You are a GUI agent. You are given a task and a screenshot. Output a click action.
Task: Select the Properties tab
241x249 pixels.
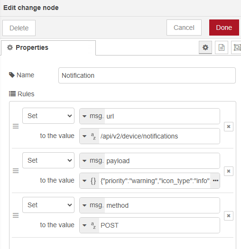point(48,47)
